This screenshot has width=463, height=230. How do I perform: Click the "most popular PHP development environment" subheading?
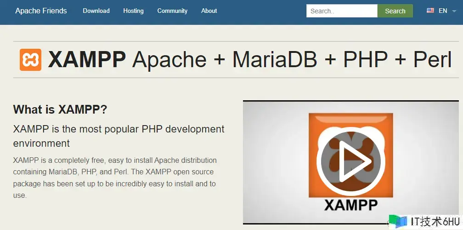coord(119,136)
